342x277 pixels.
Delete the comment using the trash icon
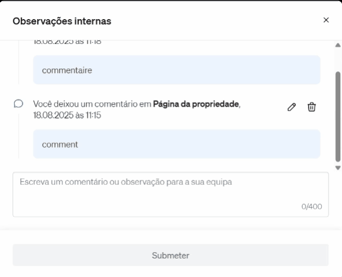click(311, 107)
